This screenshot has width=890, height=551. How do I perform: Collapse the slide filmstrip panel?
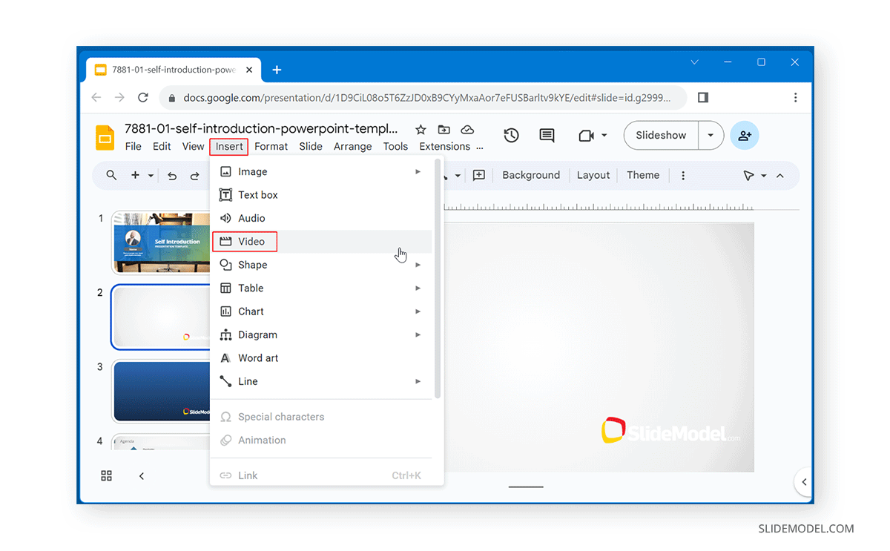coord(142,475)
